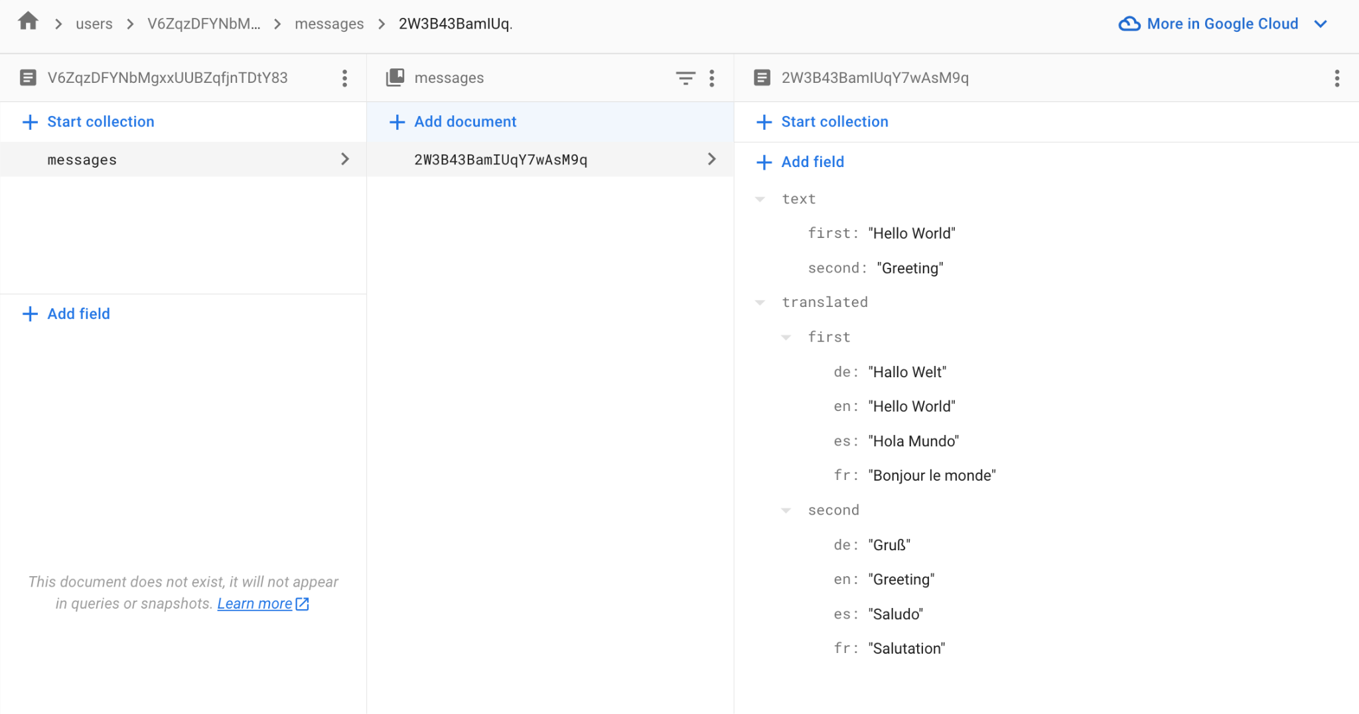This screenshot has width=1359, height=714.
Task: Select the translated field name
Action: point(825,302)
